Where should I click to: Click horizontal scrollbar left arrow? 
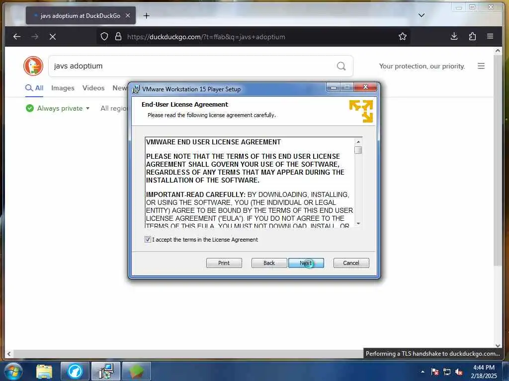pos(9,354)
